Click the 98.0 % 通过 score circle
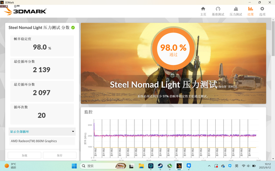Screen dimensions: 275x171 (x=173, y=48)
